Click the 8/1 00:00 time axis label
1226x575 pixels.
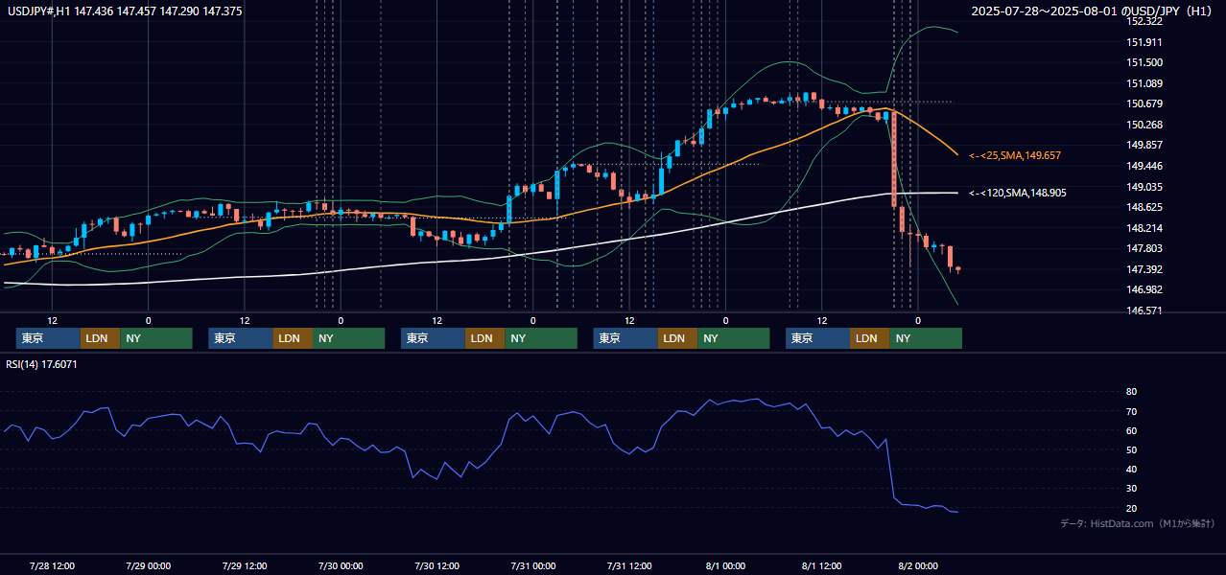(x=725, y=565)
